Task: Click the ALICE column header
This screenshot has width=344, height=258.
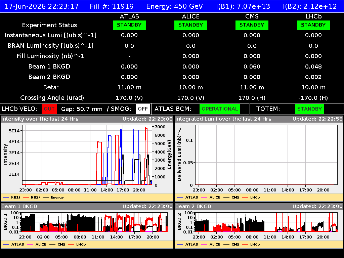Action: tap(191, 16)
